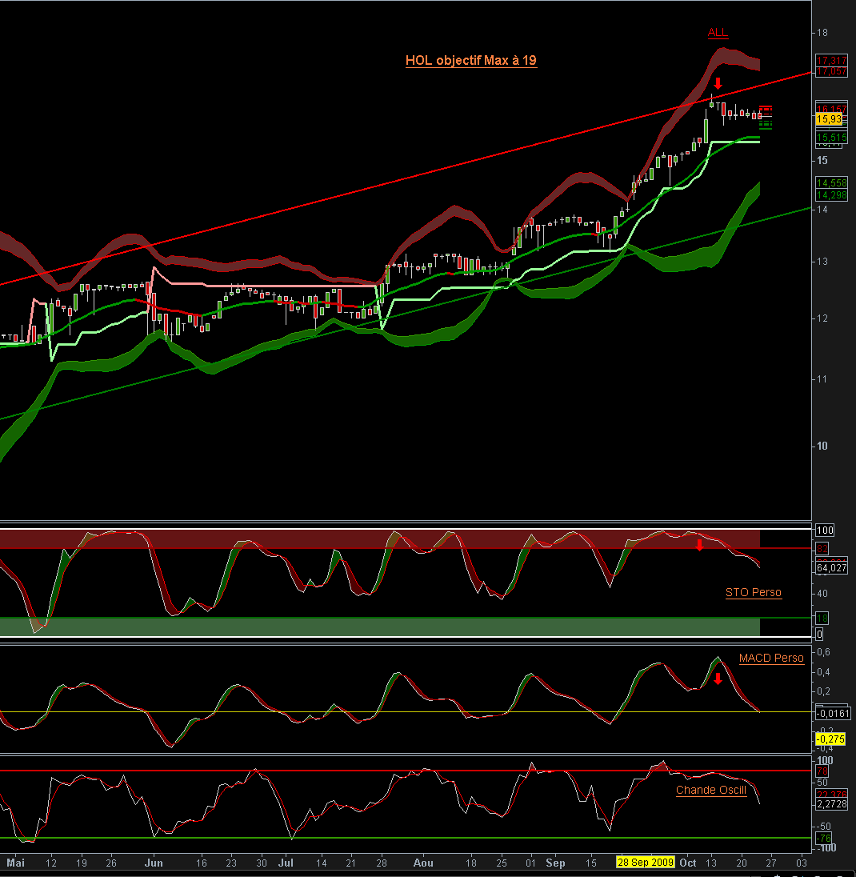This screenshot has width=856, height=877.
Task: Click the 2,2728 Chande value tag
Action: pyautogui.click(x=831, y=804)
